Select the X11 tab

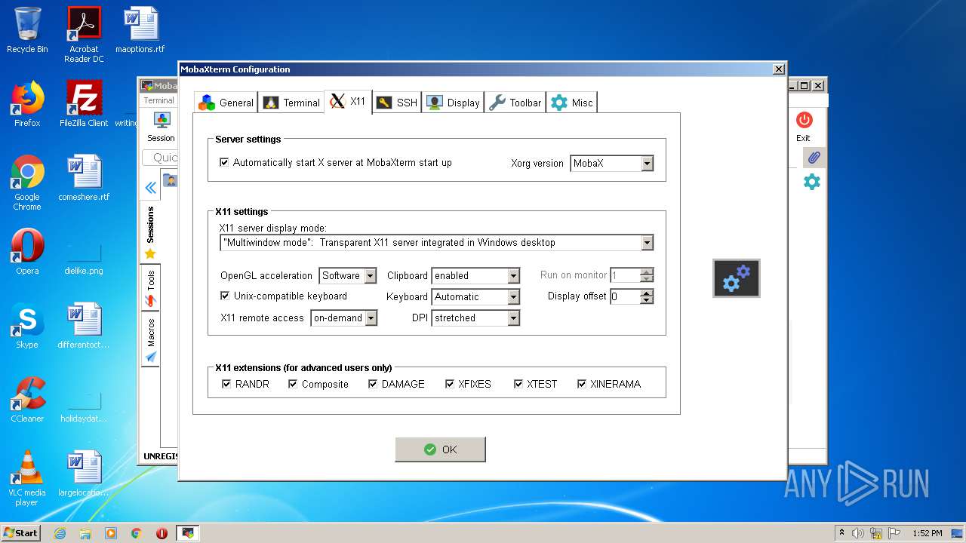[348, 102]
